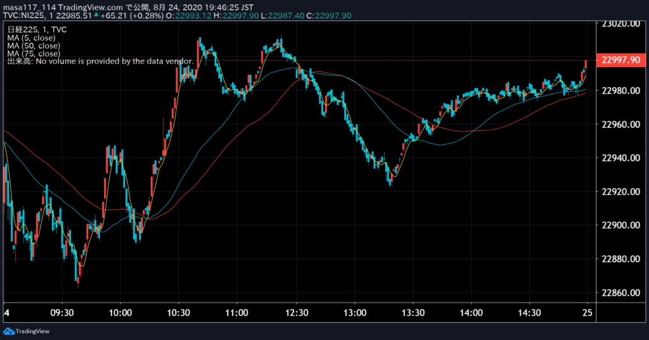Click the red 22997.90 current price label
Viewport: 649px width, 340px height.
tap(621, 60)
